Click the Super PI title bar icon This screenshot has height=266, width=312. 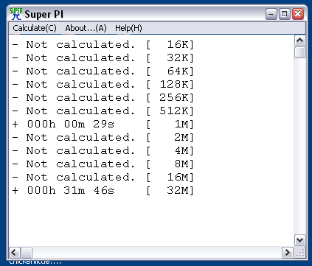tap(16, 14)
